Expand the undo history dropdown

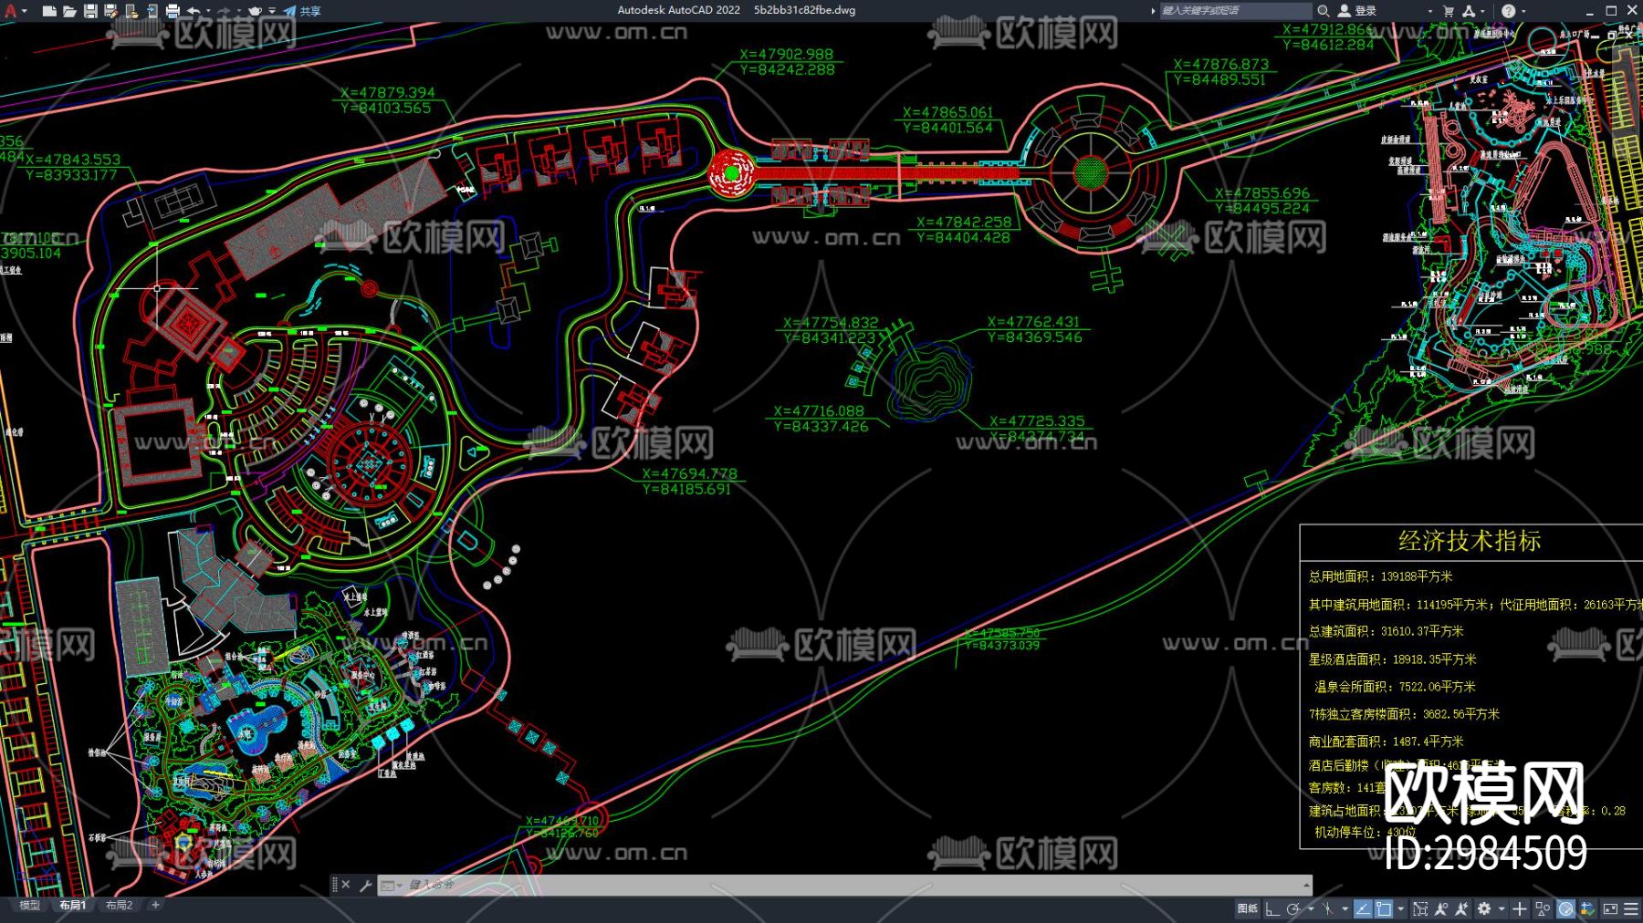[207, 11]
